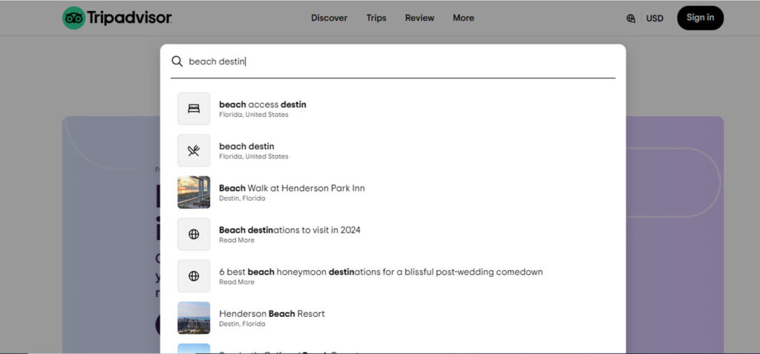Click the search magnifier icon

pos(177,61)
